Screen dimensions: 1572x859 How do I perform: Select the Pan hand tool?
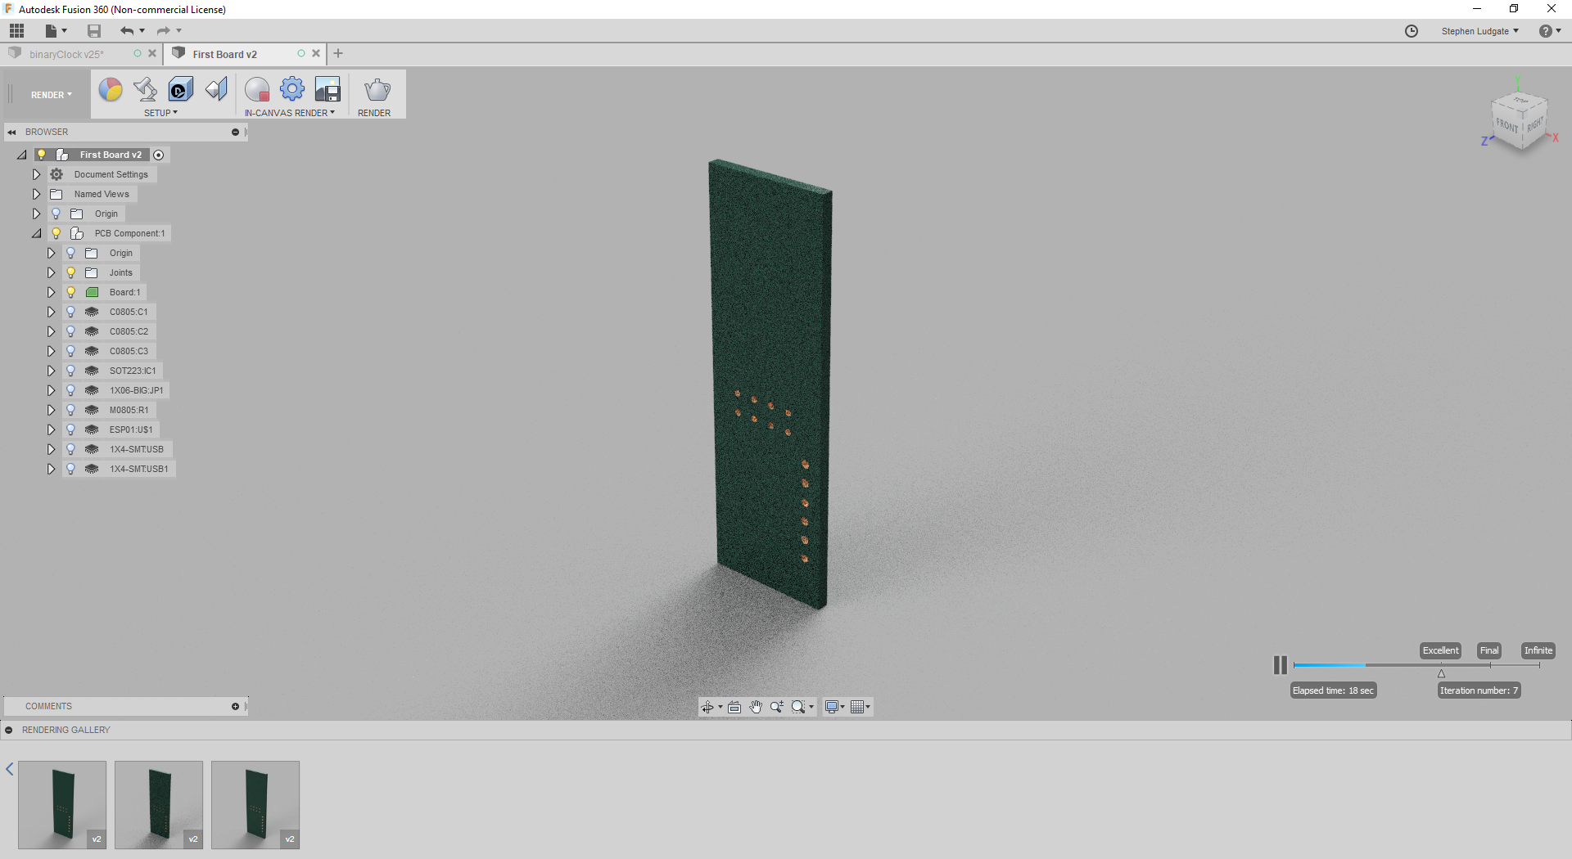[x=756, y=707]
